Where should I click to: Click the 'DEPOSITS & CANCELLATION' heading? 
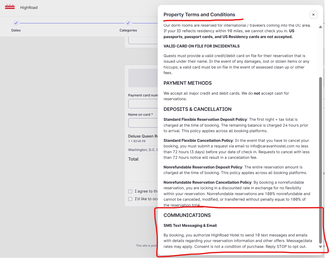point(197,109)
